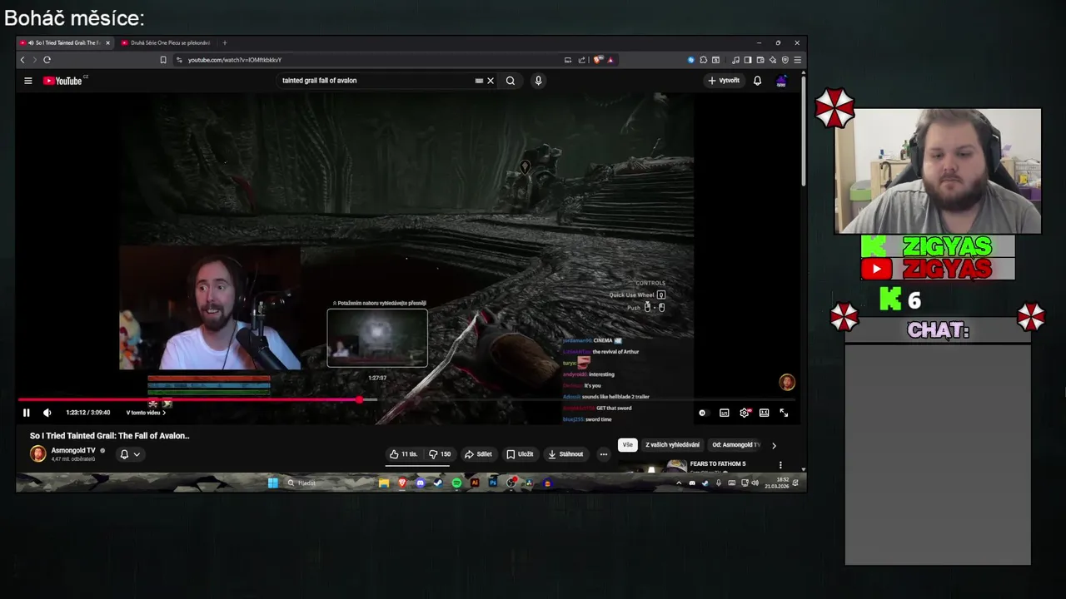1066x599 pixels.
Task: Open the YouTube account avatar menu
Action: (x=781, y=81)
